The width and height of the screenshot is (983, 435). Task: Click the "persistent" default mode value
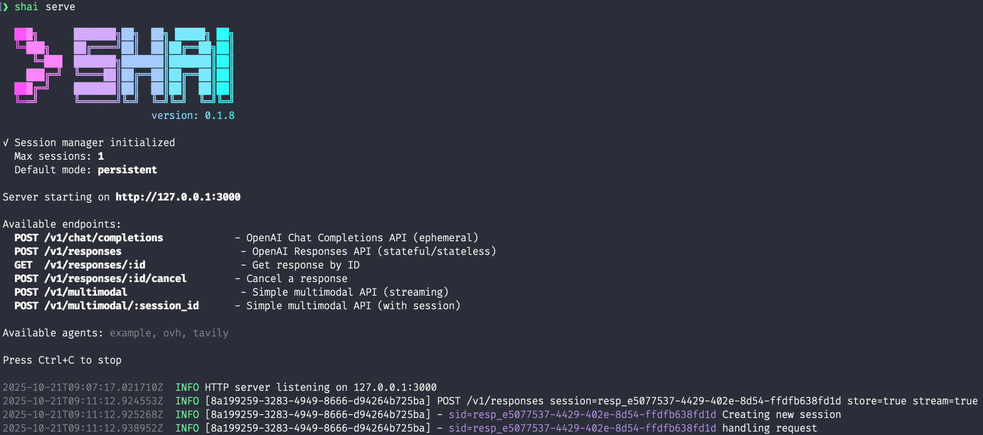127,170
